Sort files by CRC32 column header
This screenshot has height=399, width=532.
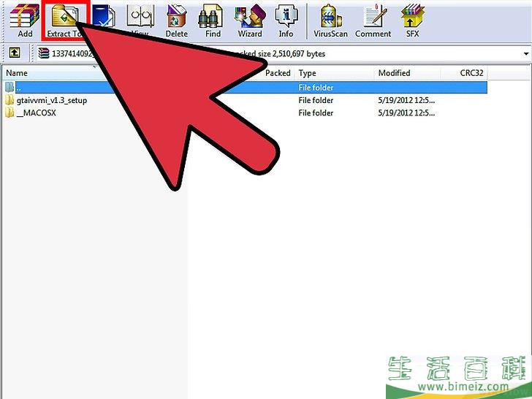pyautogui.click(x=472, y=73)
